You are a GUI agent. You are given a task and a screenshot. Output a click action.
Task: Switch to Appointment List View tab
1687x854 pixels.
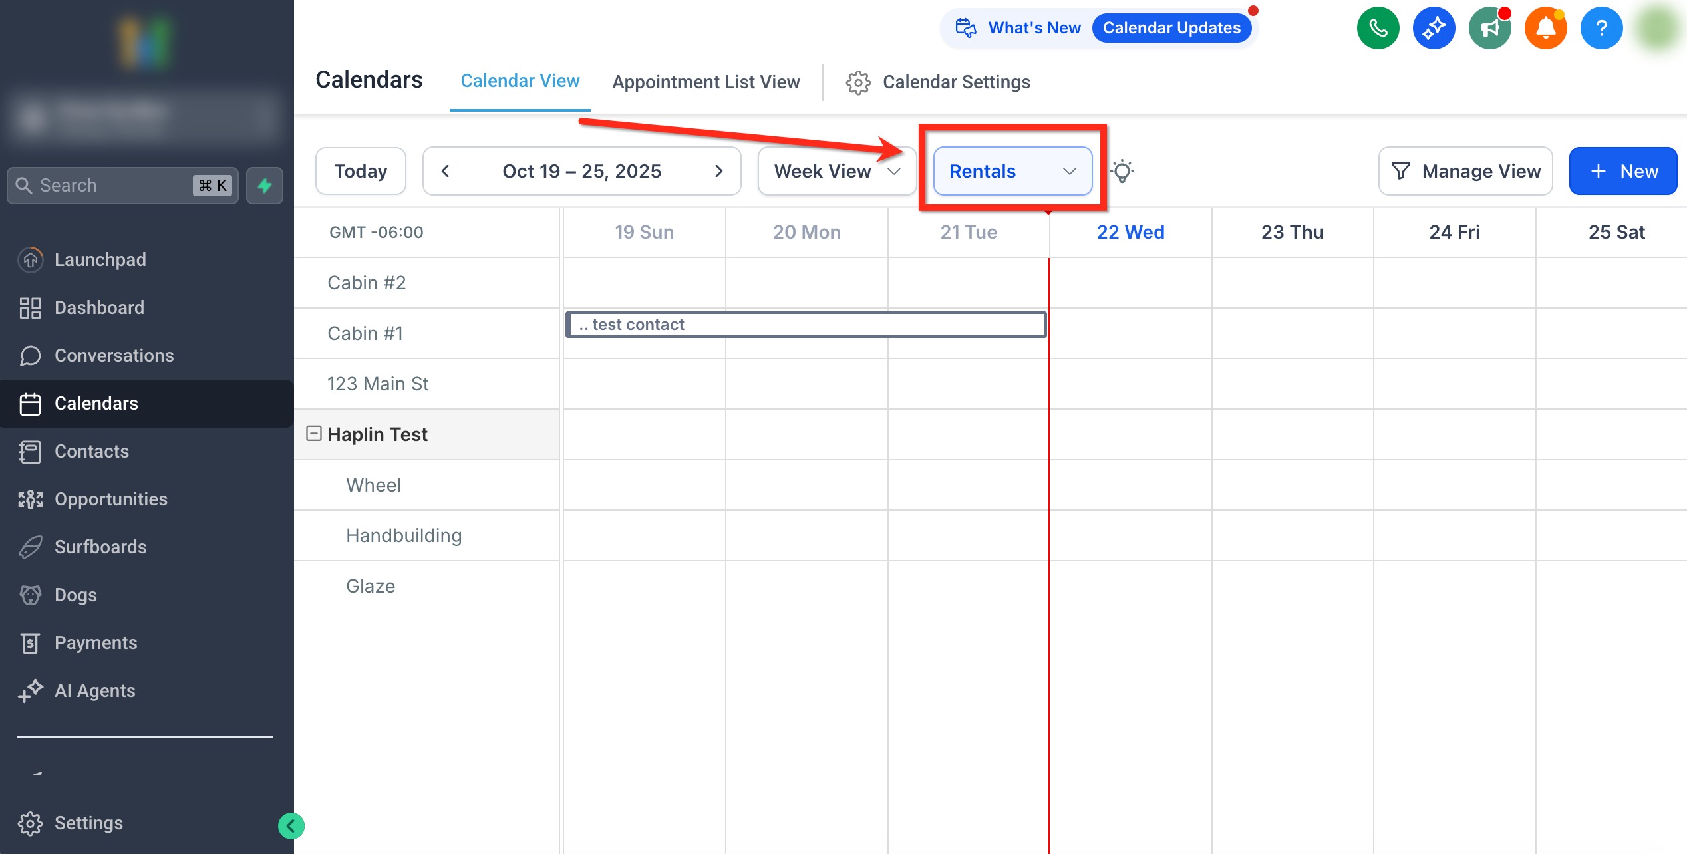(705, 82)
